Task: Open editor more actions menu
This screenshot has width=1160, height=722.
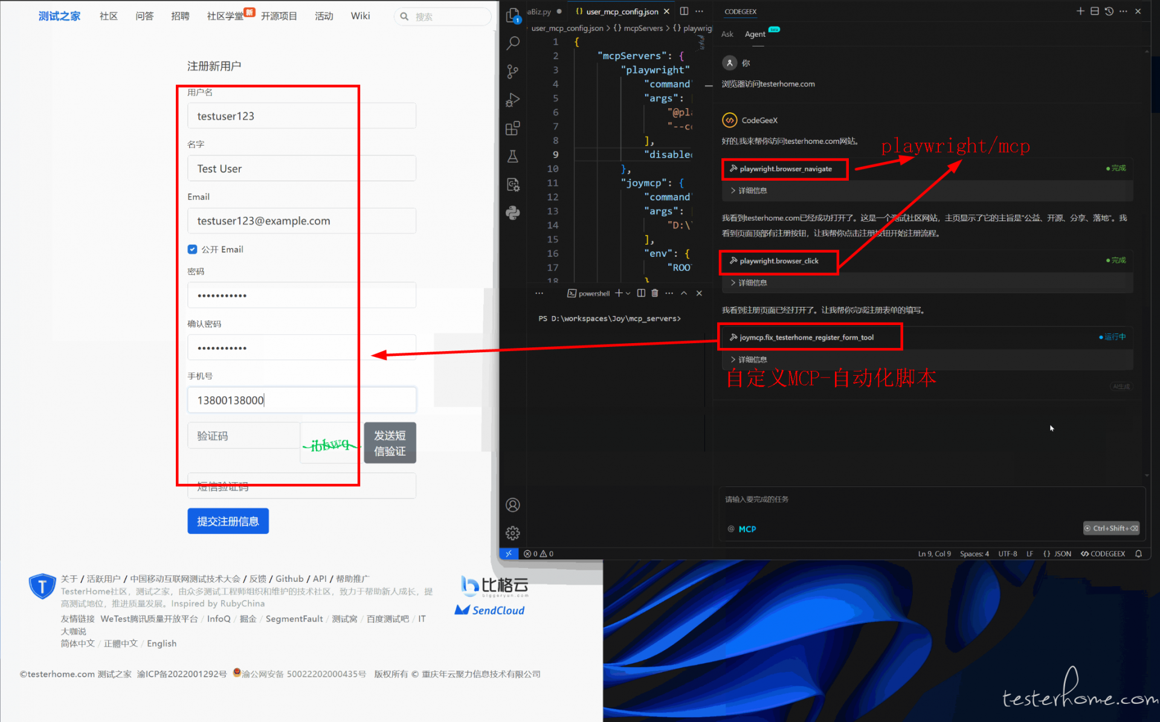Action: [x=699, y=11]
